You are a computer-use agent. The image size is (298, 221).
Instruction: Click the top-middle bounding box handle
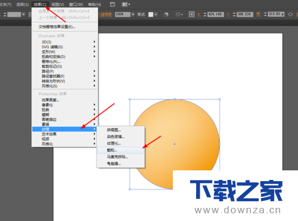(x=175, y=99)
